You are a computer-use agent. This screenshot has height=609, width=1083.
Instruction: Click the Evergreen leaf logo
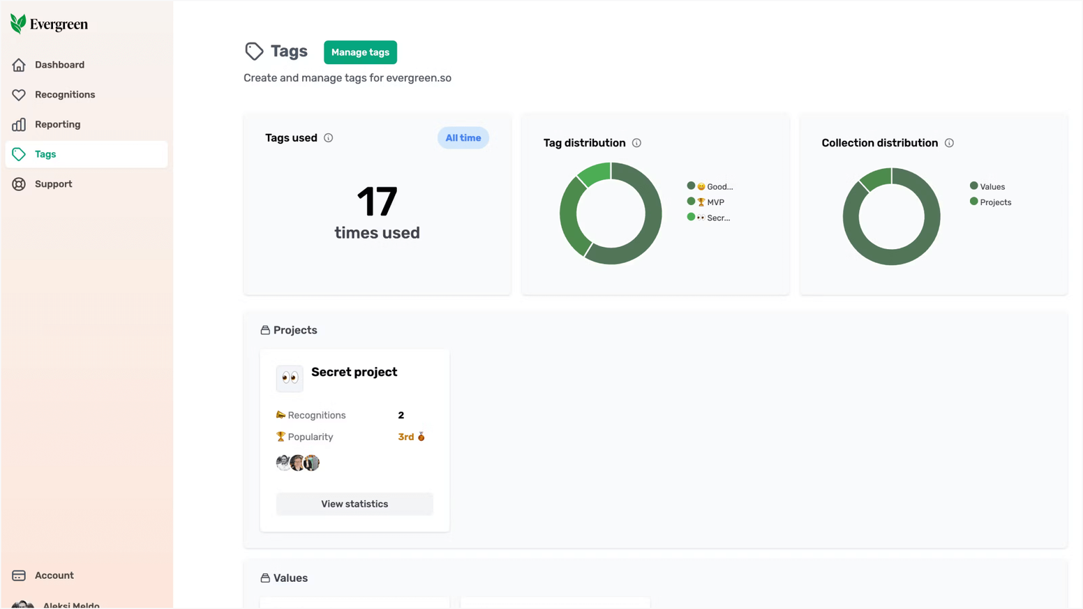[18, 24]
